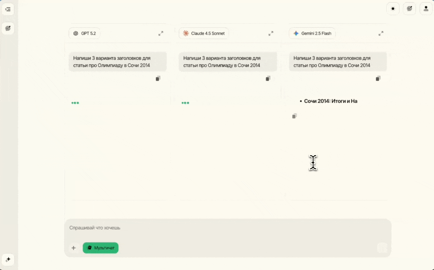Select the Сочи 2014: Итоги и На response text
This screenshot has height=270, width=434.
[x=330, y=101]
